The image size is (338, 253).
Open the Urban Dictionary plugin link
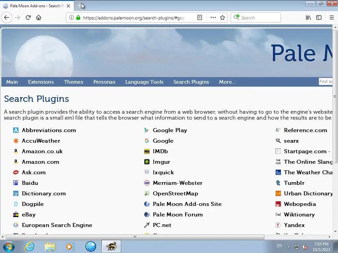tap(308, 194)
